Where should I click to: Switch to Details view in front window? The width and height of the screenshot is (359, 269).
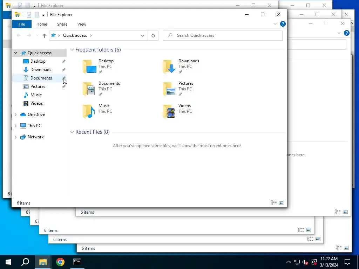click(x=273, y=203)
